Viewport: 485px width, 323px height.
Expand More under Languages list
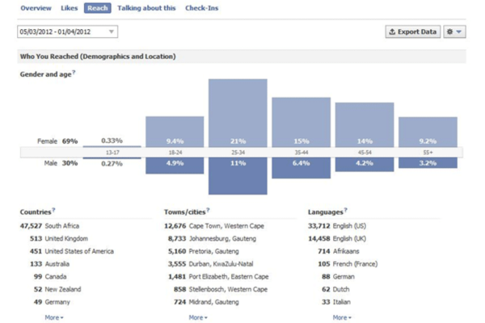342,317
